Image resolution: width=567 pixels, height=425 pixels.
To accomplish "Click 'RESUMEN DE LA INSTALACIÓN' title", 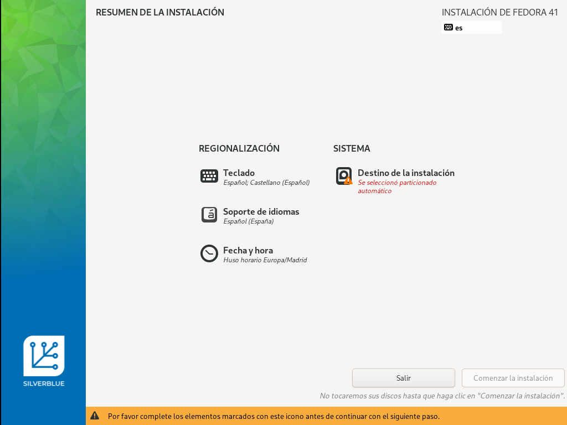I will click(x=160, y=12).
